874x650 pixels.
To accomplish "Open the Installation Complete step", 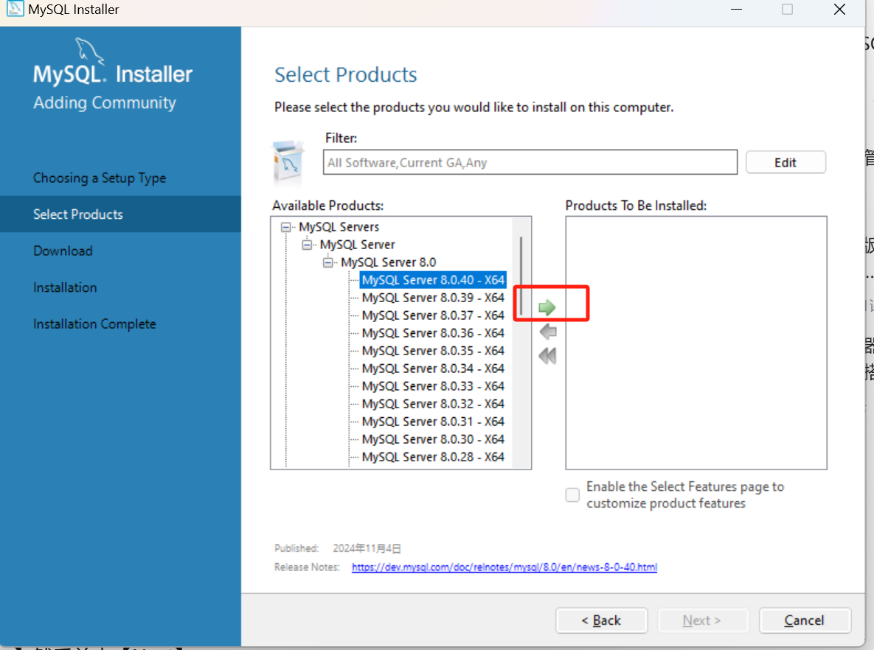I will [94, 324].
